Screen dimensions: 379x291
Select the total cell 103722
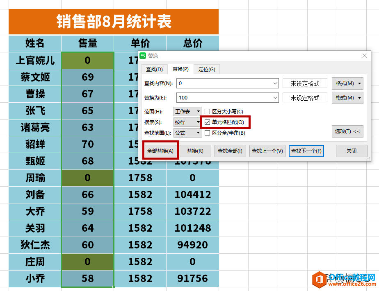[x=193, y=211]
